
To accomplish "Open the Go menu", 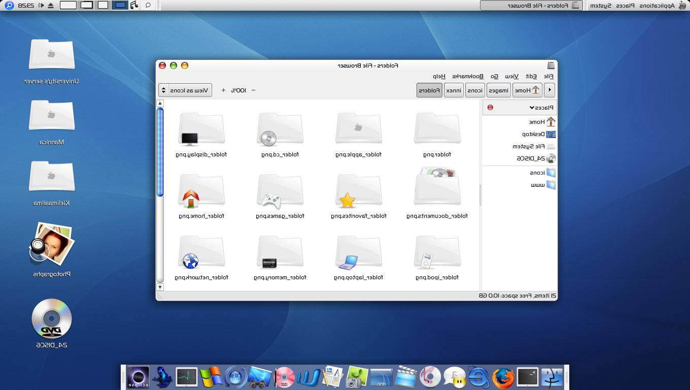I will (x=494, y=76).
